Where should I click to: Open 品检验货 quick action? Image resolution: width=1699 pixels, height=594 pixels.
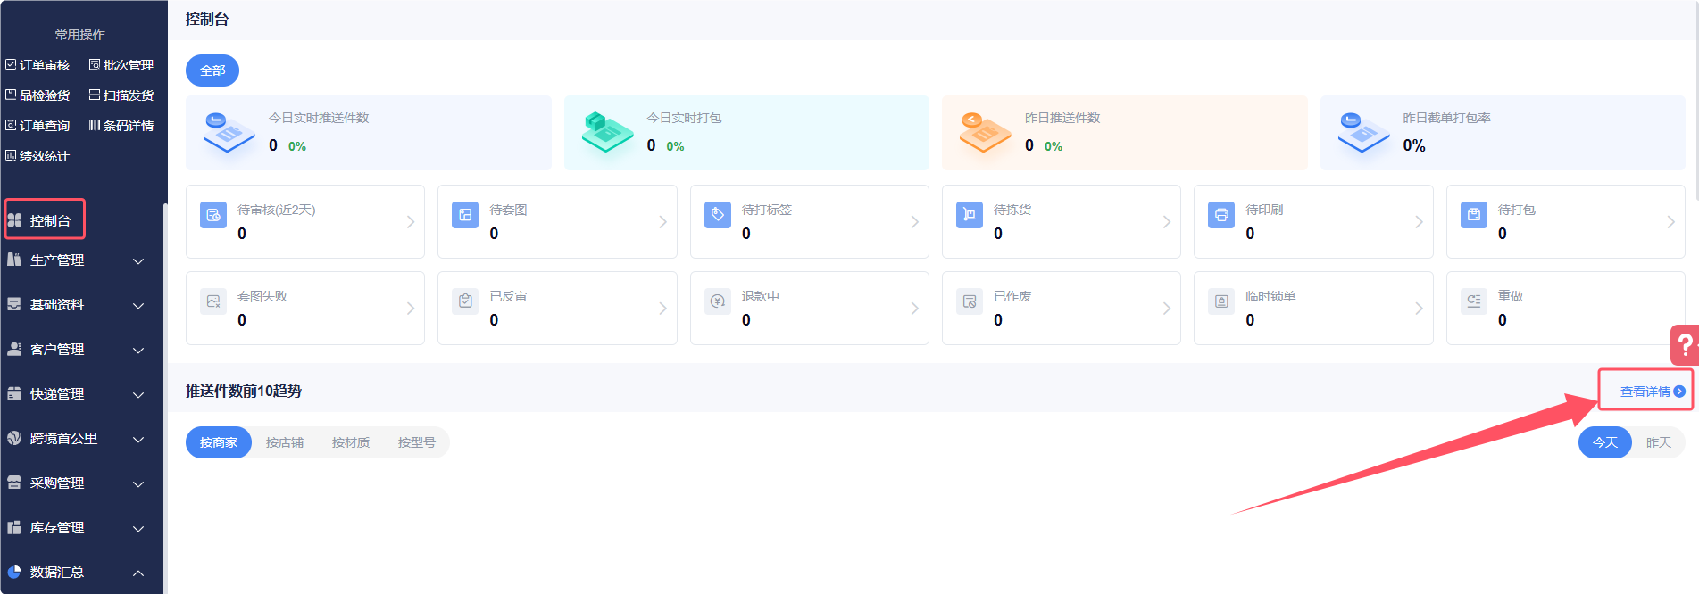(37, 95)
